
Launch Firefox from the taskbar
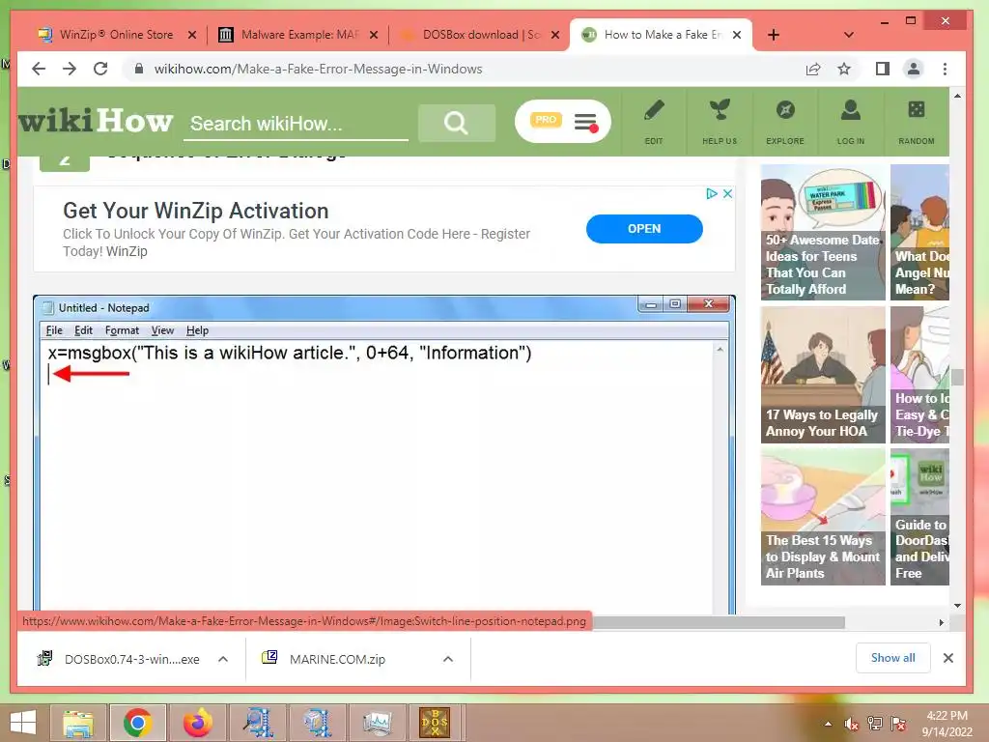197,723
